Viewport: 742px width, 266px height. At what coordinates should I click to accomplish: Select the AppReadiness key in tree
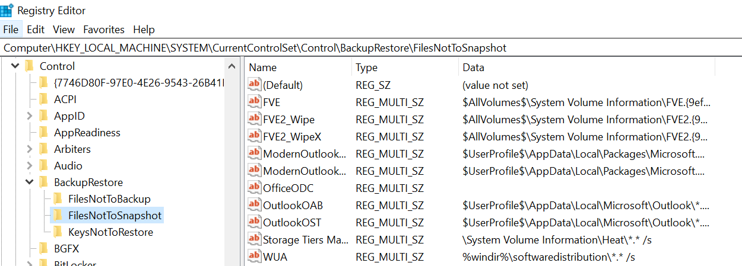pos(87,132)
